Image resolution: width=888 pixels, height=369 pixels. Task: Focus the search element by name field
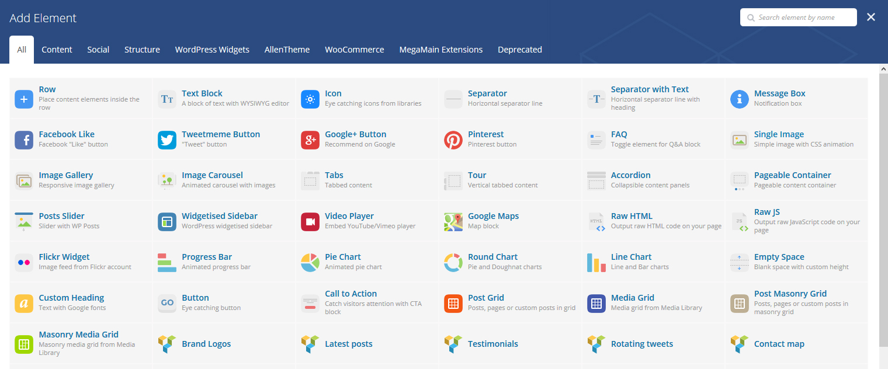[799, 18]
